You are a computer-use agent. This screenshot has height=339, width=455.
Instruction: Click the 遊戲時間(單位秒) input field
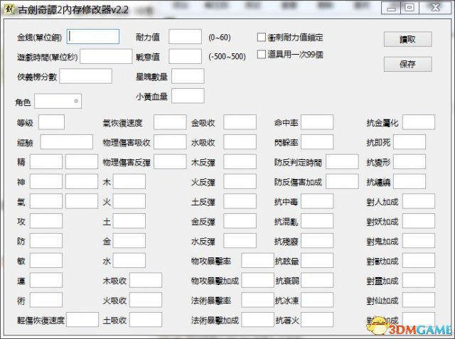pyautogui.click(x=106, y=56)
